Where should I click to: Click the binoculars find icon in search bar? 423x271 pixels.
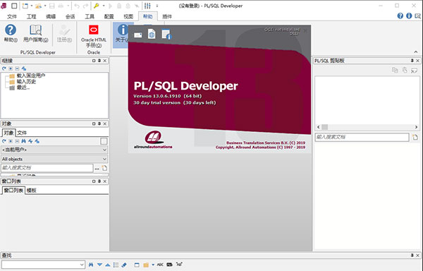click(x=91, y=265)
